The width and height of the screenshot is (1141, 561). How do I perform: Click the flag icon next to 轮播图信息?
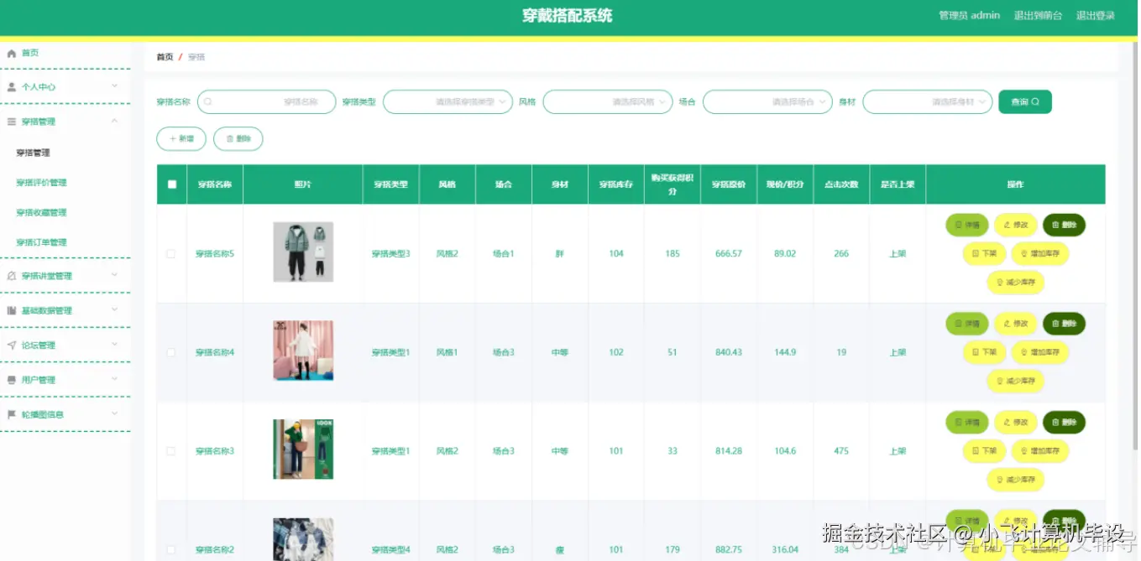tap(12, 414)
